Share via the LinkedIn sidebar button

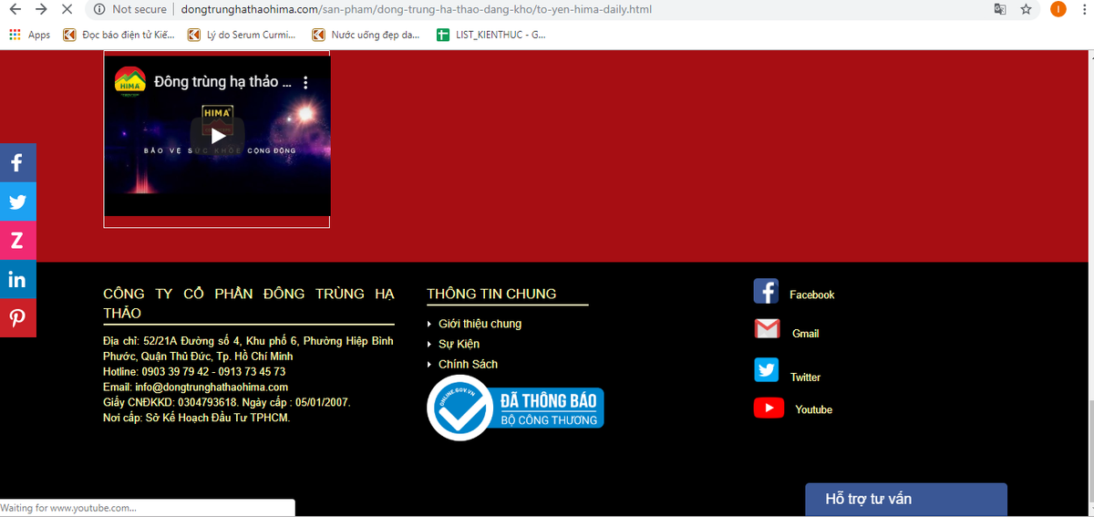18,279
